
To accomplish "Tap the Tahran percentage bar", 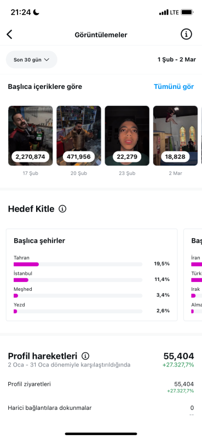I will pos(78,264).
